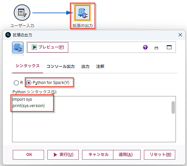Image resolution: width=187 pixels, height=166 pixels.
Task: Minimize the dialog using the small window icon
Action: pyautogui.click(x=156, y=48)
